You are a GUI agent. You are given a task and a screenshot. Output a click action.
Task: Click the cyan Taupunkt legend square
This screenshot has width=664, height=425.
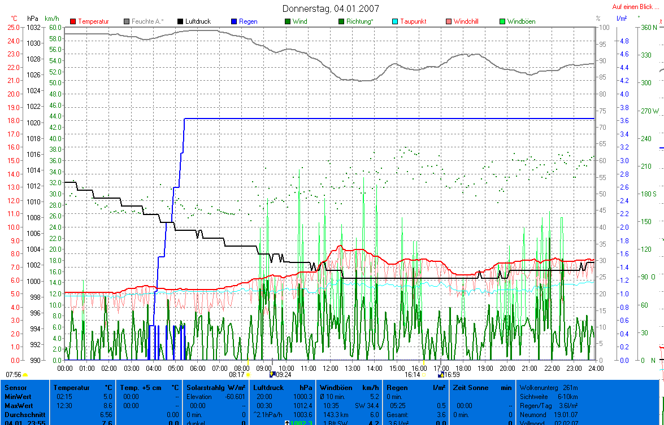coord(395,21)
